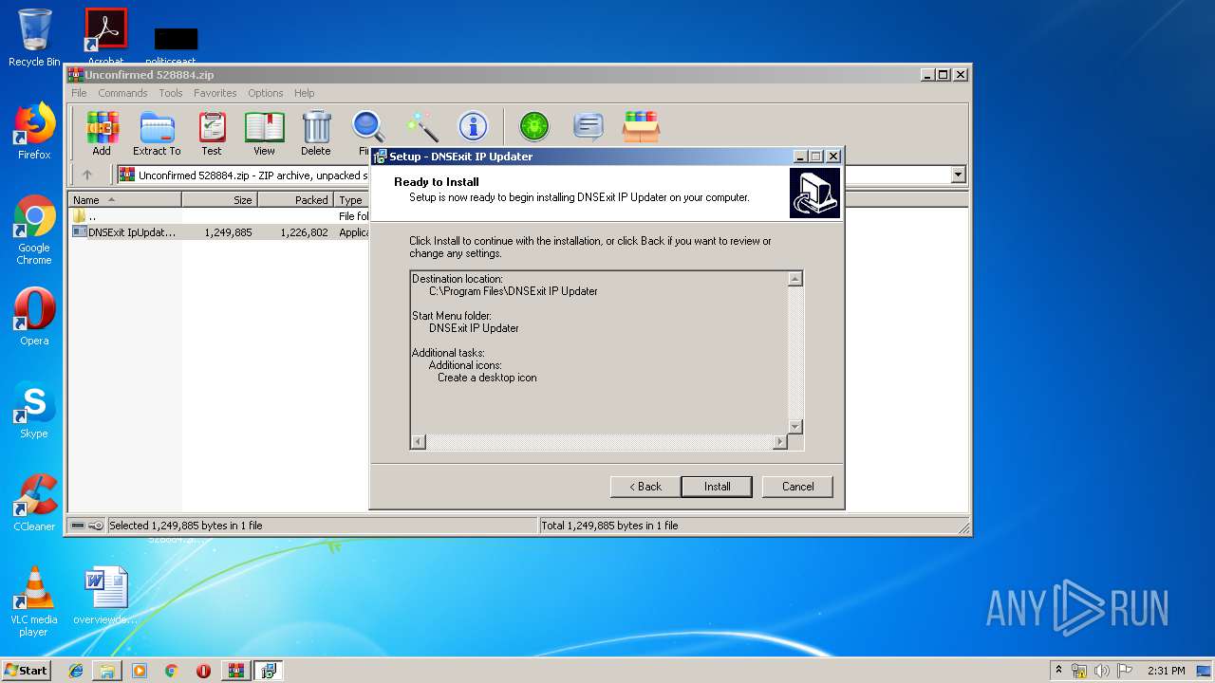Click 'Selected 1,249,885 bytes in 1 file' status text
The image size is (1215, 683).
point(186,526)
